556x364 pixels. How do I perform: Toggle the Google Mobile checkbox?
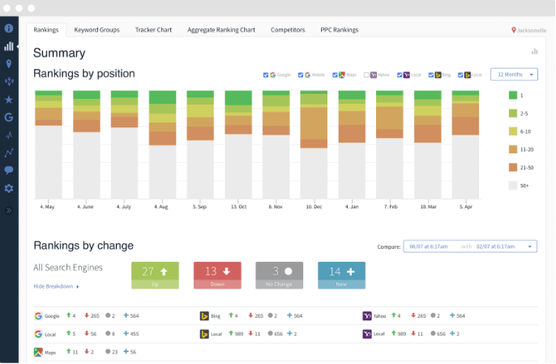pos(298,75)
